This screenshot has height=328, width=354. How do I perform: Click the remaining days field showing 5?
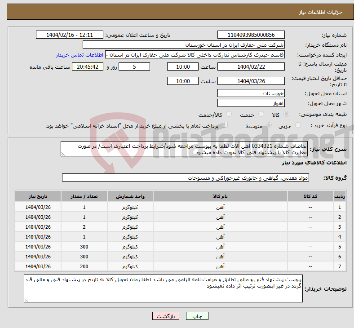pos(134,66)
